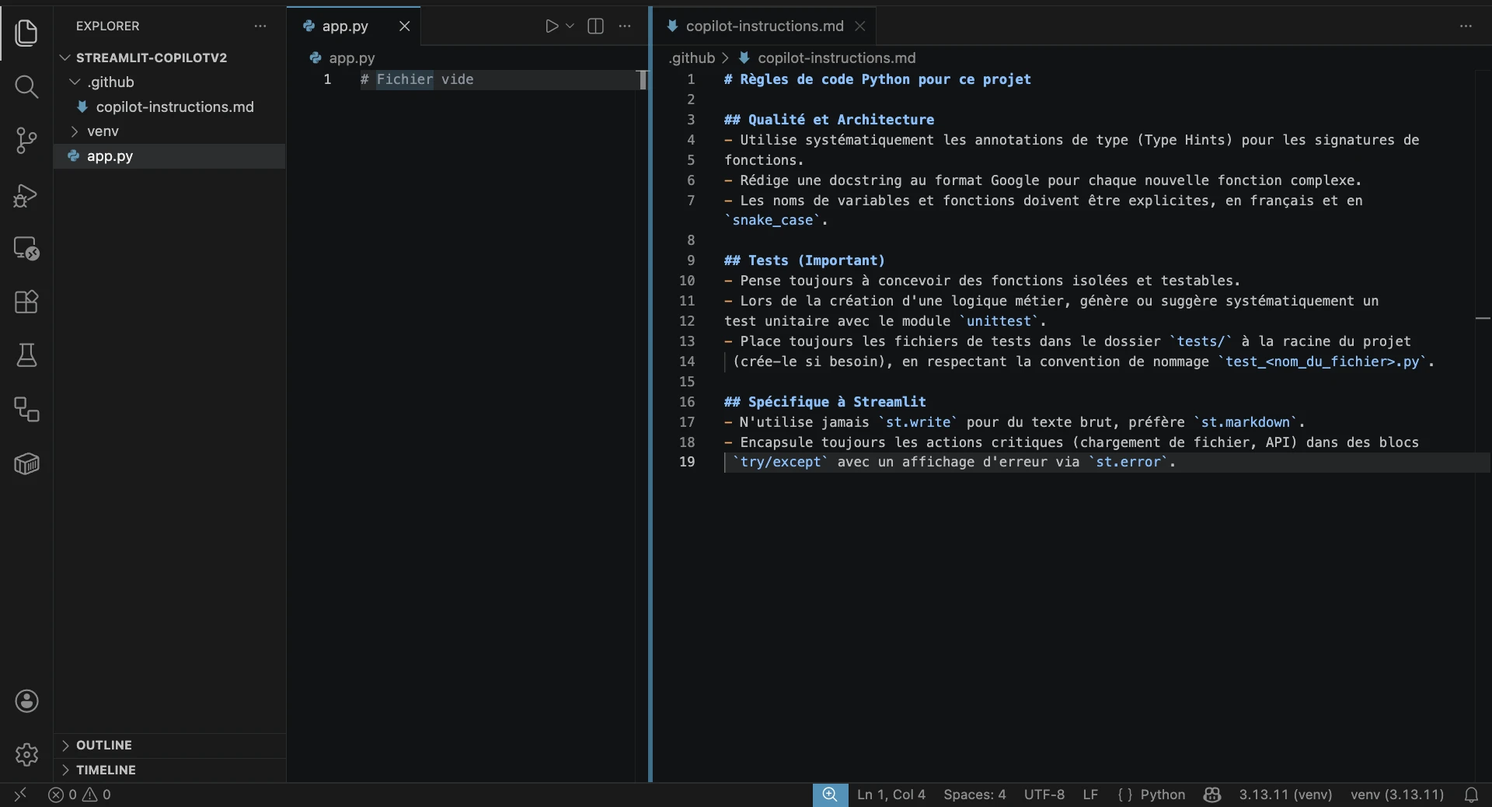Open the Source Control view

click(x=26, y=141)
